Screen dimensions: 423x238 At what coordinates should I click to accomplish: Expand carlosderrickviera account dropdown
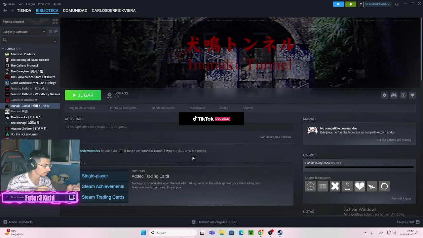377,4
